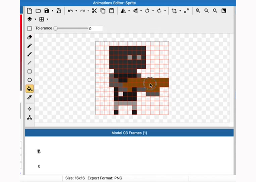256x182 pixels.
Task: Rotate the image counterclockwise
Action: [147, 11]
